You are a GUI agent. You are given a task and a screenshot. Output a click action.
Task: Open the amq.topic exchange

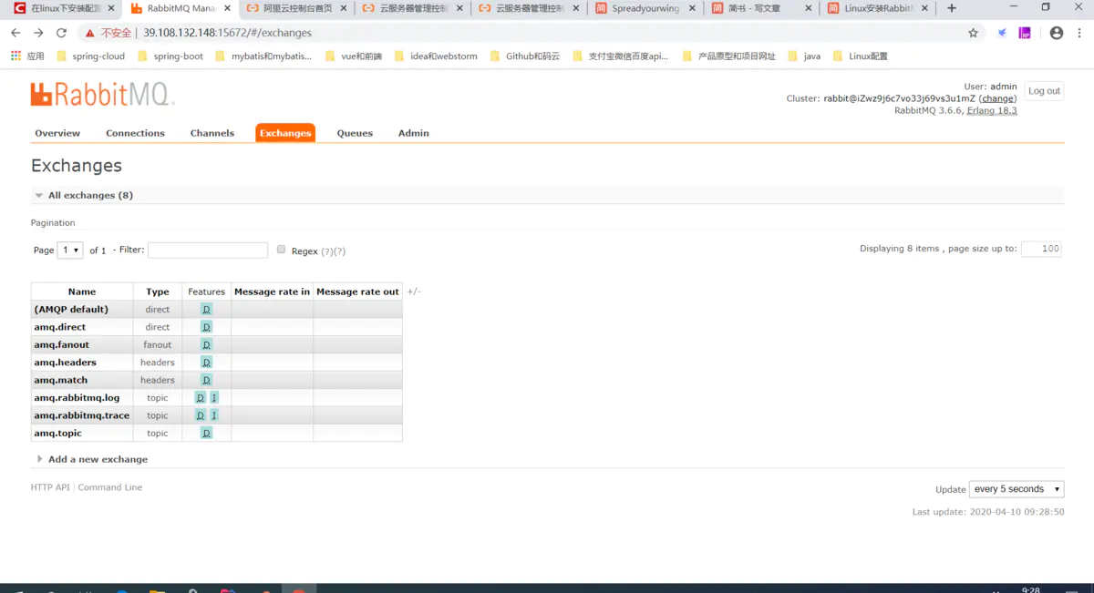(58, 433)
